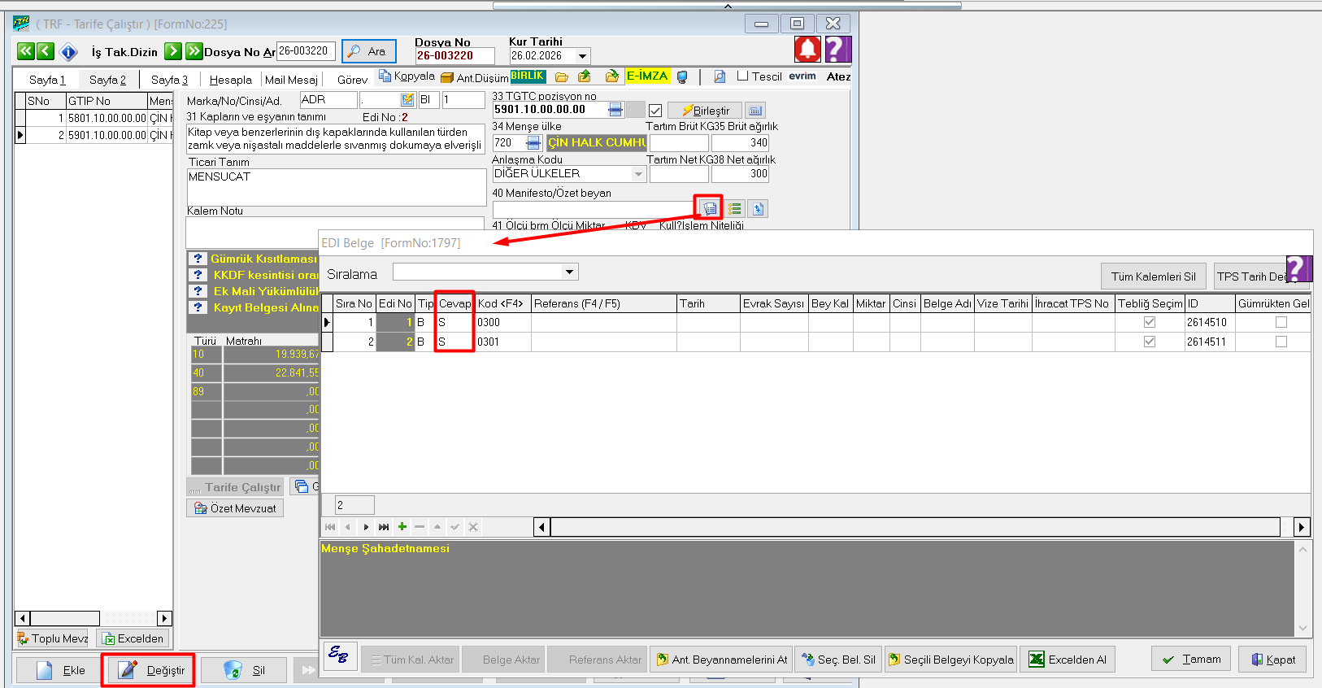Screen dimensions: 1322x688
Task: Open the Hesapla menu item
Action: [x=230, y=80]
